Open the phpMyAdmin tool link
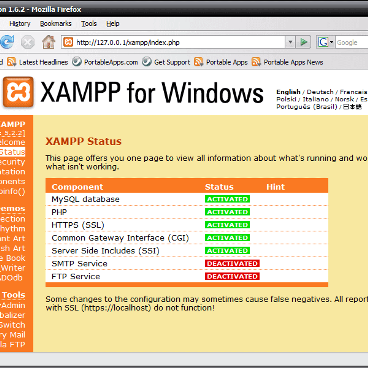This screenshot has height=368, width=368. click(x=13, y=305)
